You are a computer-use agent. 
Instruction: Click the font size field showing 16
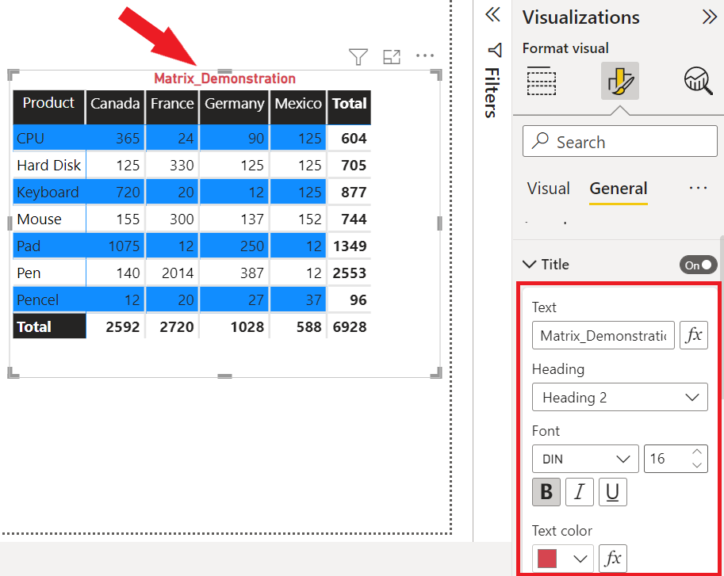pos(667,459)
